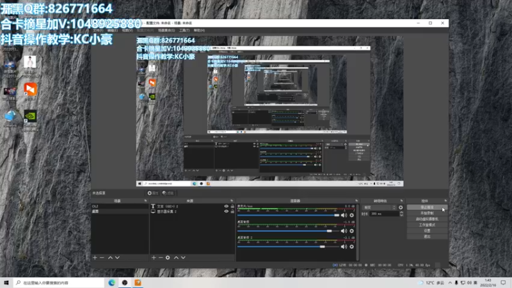This screenshot has width=512, height=288.
Task: Click the add source plus icon
Action: pyautogui.click(x=154, y=257)
